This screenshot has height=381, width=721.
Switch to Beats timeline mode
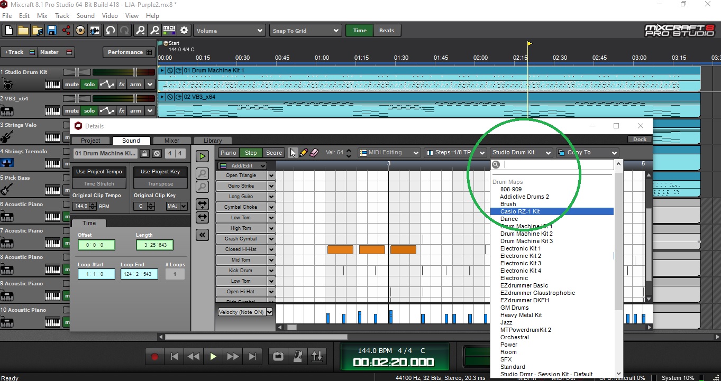click(387, 31)
